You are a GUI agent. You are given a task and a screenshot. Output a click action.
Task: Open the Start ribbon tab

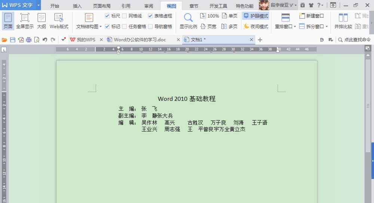tap(55, 6)
